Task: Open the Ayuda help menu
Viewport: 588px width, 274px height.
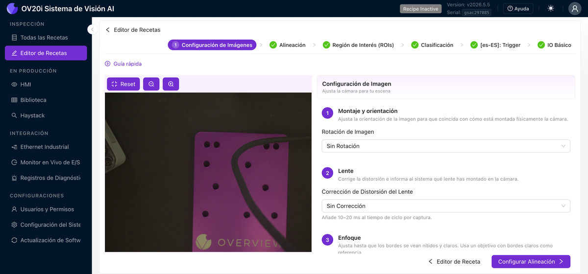Action: tap(518, 8)
